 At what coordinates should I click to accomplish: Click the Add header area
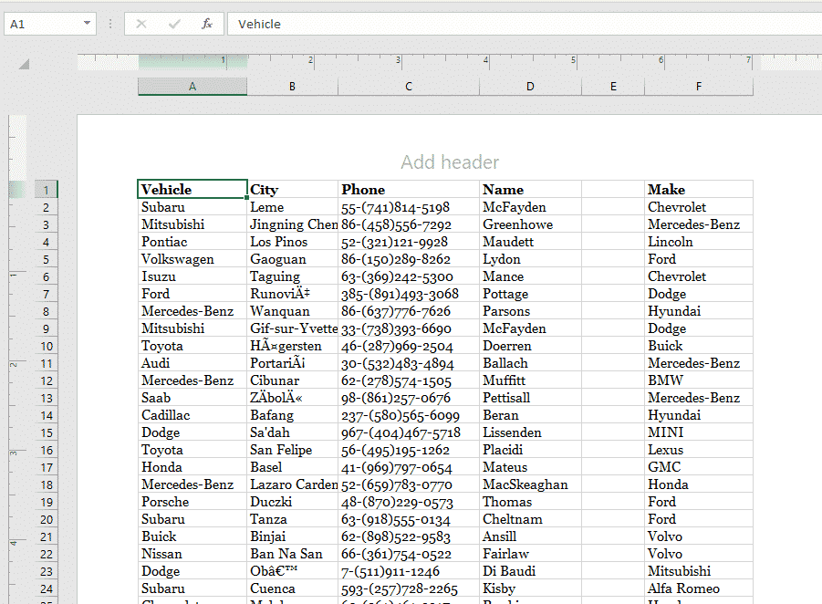tap(450, 162)
